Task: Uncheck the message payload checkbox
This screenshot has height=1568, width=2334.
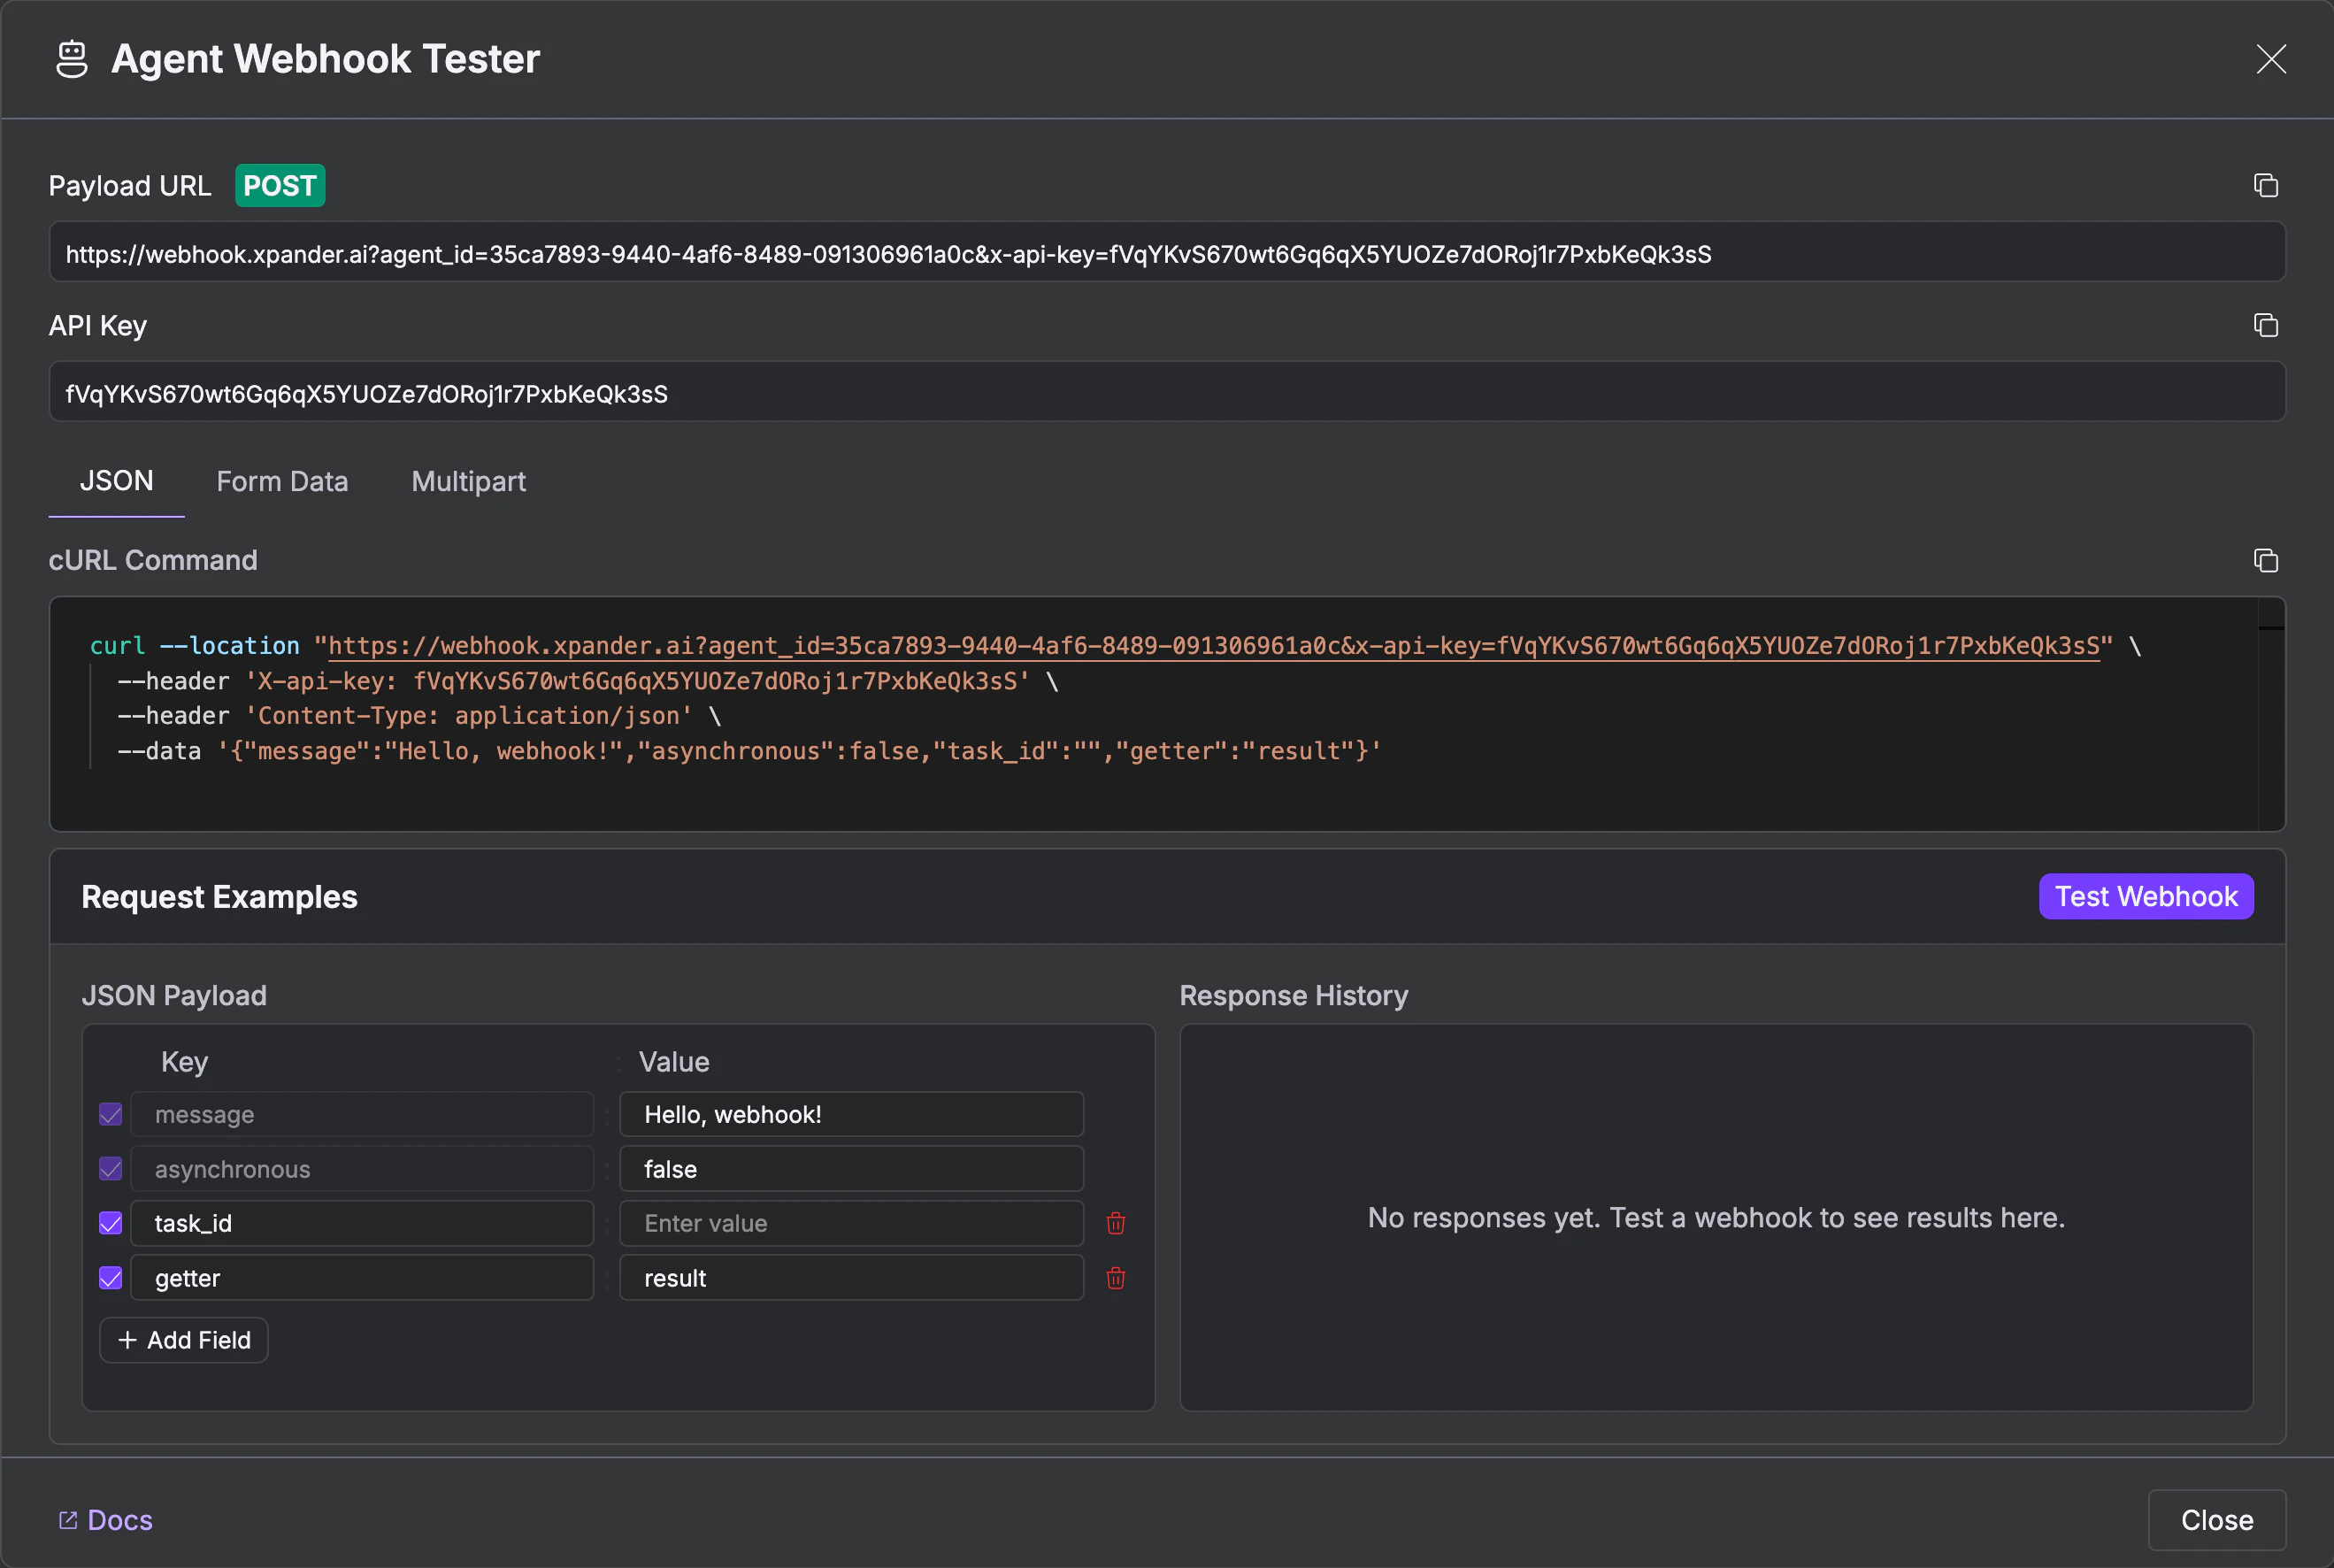Action: (110, 1114)
